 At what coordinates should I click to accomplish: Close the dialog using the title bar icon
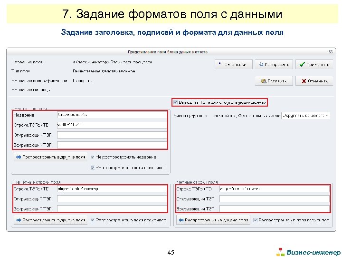tap(331, 52)
